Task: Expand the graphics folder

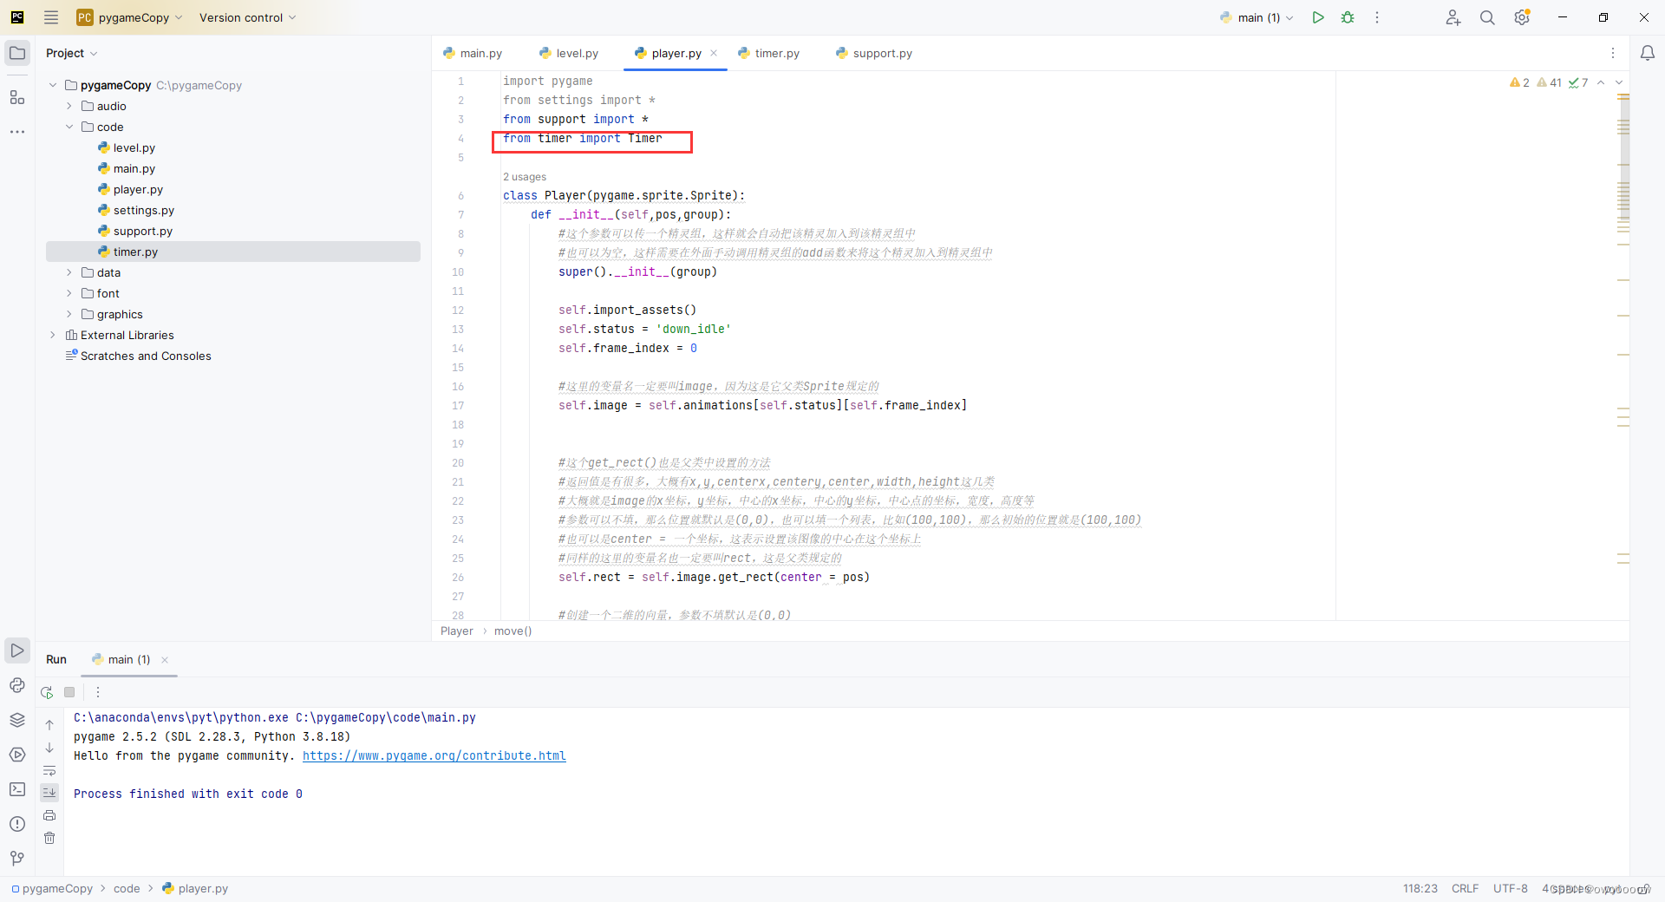Action: (69, 314)
